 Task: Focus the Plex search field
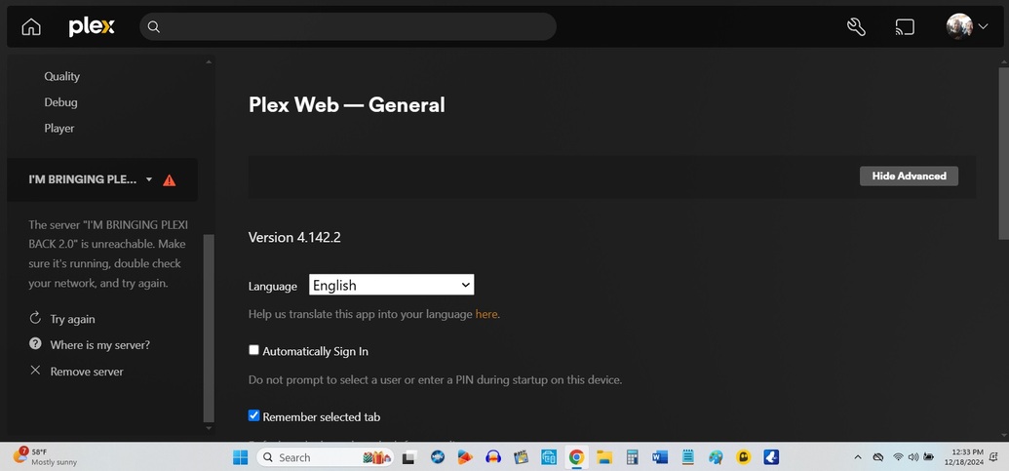coord(348,27)
